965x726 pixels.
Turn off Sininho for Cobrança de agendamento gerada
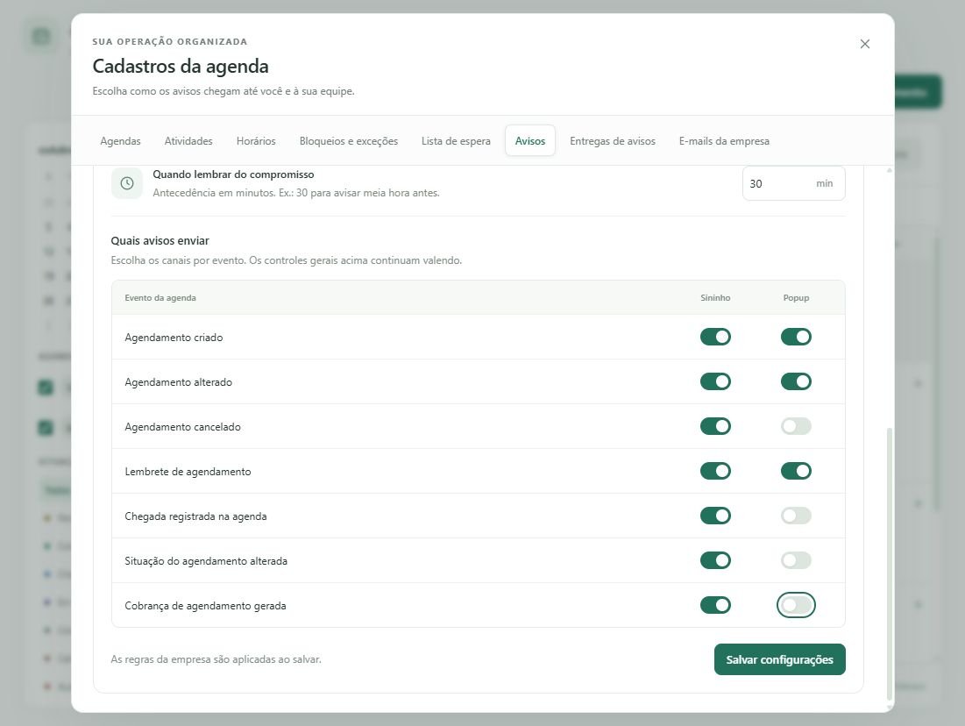715,605
